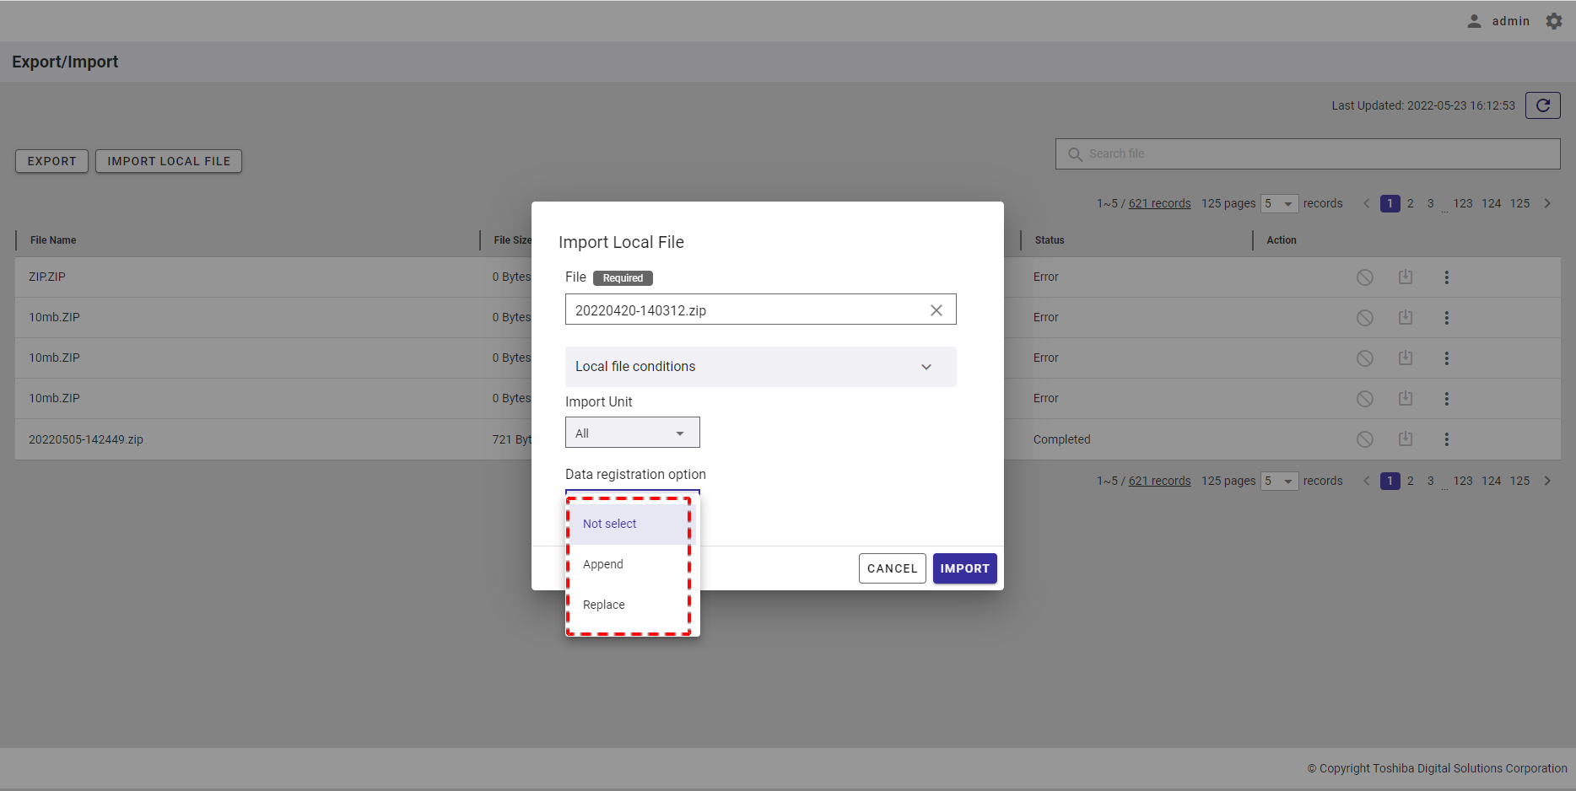Click cancel icon for ZIP.ZIP row

pyautogui.click(x=1364, y=277)
